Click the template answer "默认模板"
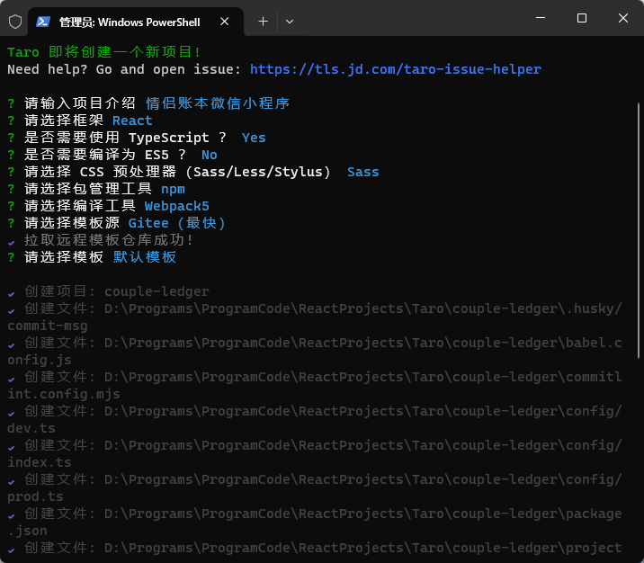Viewport: 644px width, 563px height. pos(145,257)
